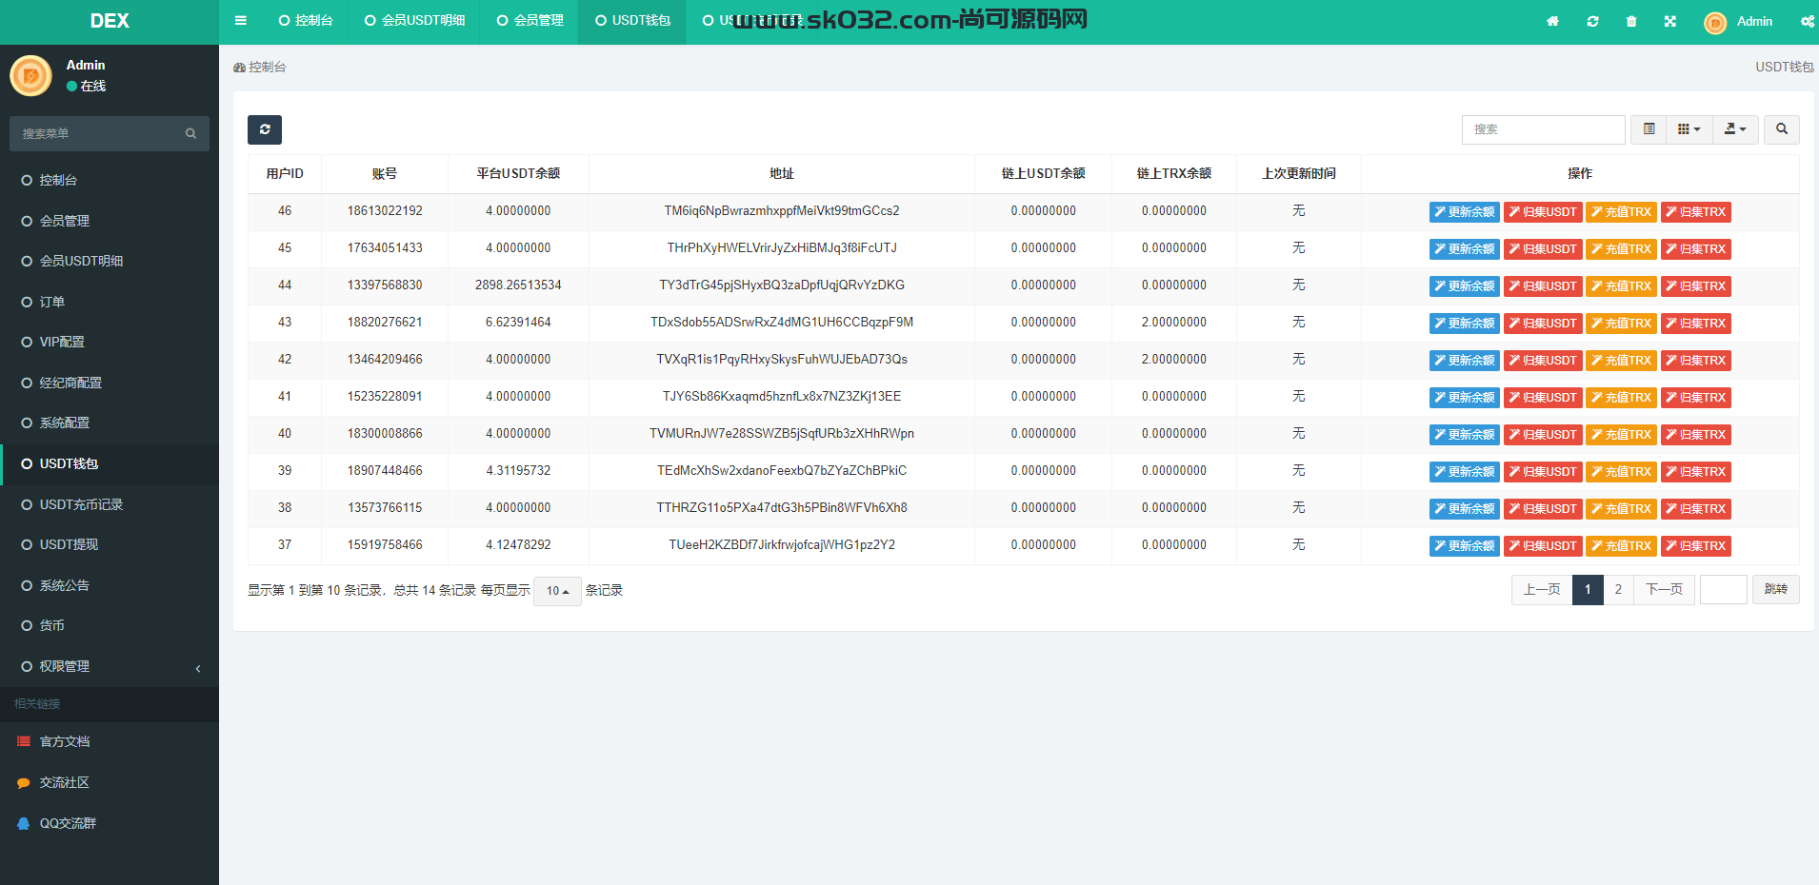Click 归集TRX for user ID 37

pos(1696,546)
